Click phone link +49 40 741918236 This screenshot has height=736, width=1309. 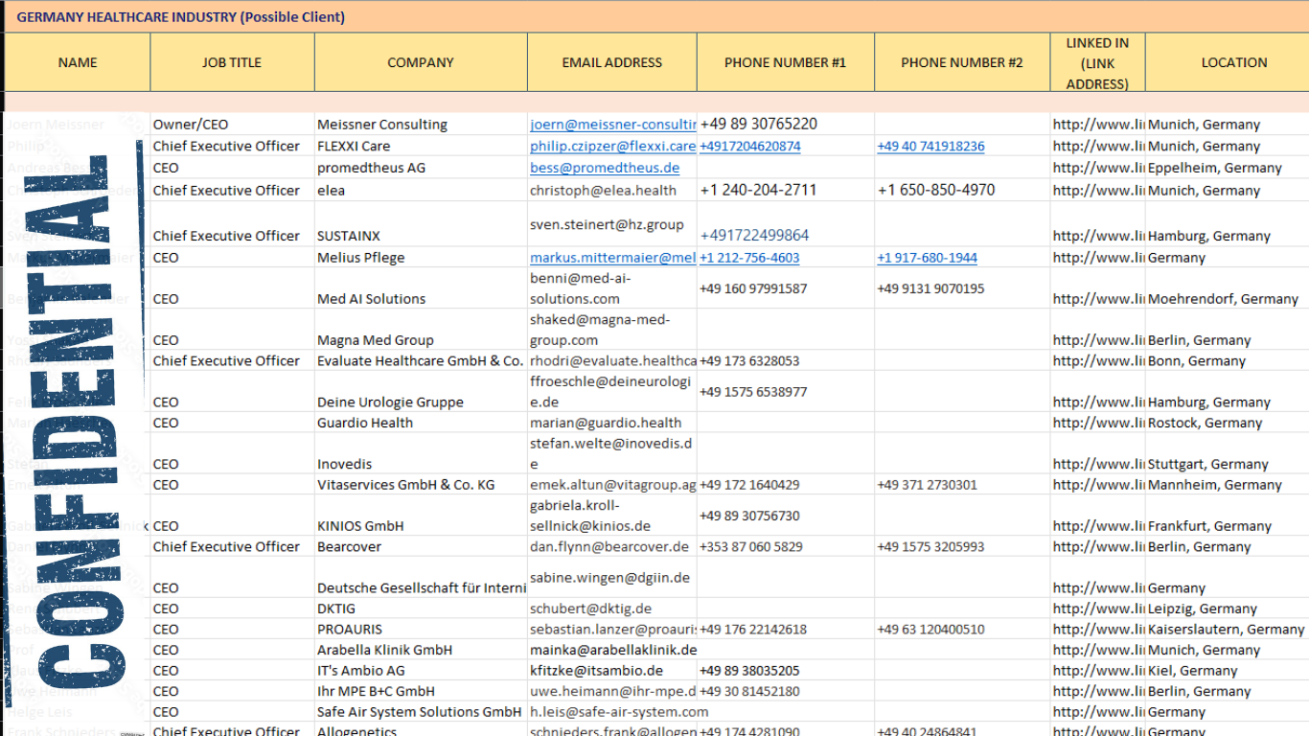(x=930, y=147)
